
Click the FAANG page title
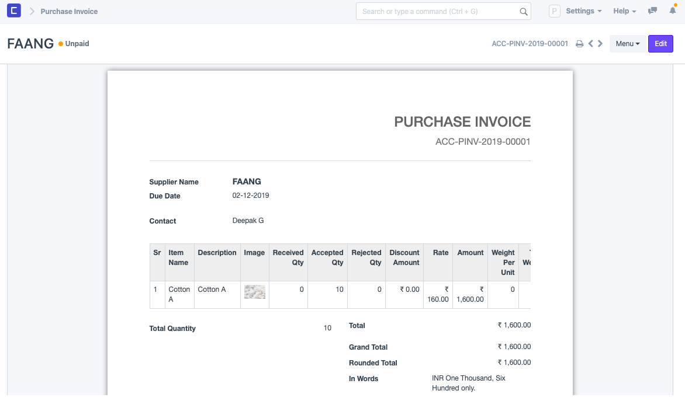point(30,44)
